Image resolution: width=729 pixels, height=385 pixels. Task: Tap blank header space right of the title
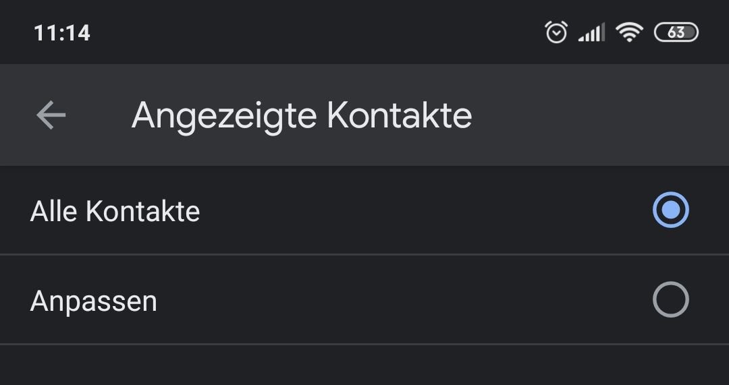(x=600, y=115)
